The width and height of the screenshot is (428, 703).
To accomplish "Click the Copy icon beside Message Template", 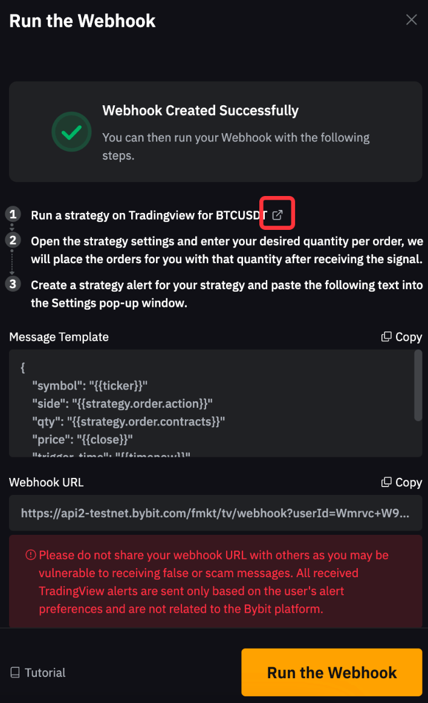I will click(x=386, y=336).
